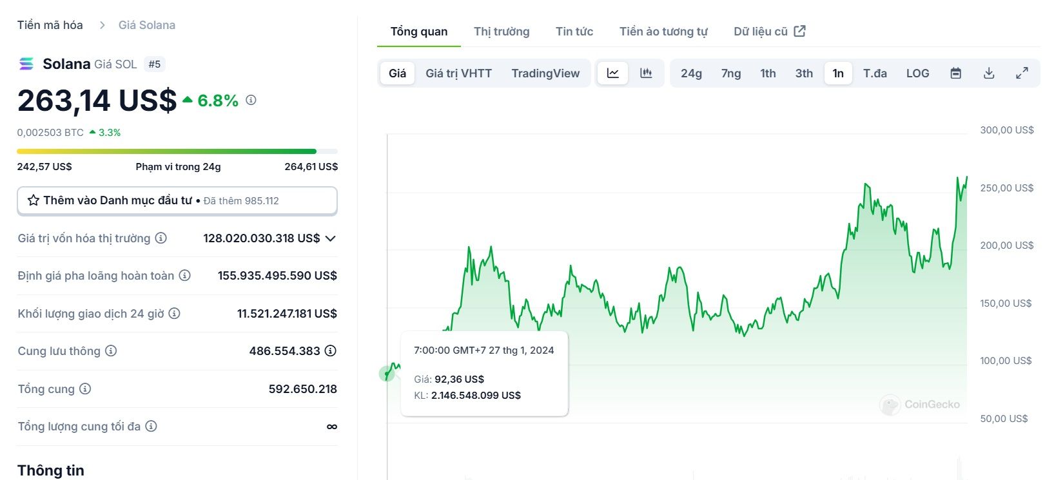Click external link icon beside Dữ liệu cũ
1045x480 pixels.
800,31
